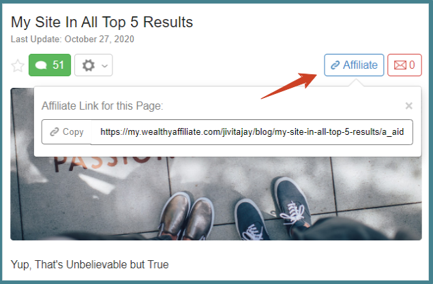Click the speech bubble comment icon

(41, 65)
